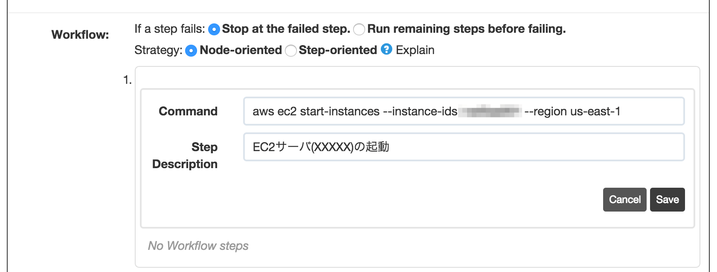Click the Step Description label
This screenshot has width=717, height=272.
point(186,155)
